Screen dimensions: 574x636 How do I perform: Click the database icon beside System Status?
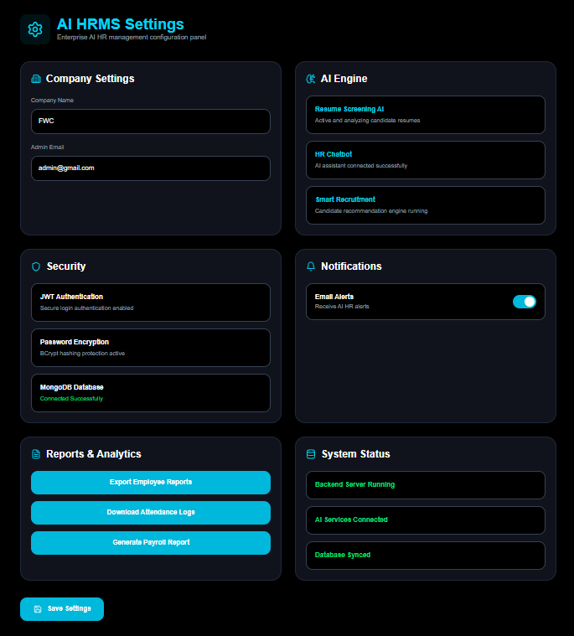(311, 454)
